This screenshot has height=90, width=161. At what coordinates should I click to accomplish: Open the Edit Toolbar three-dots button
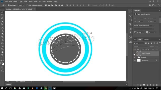click(2, 58)
